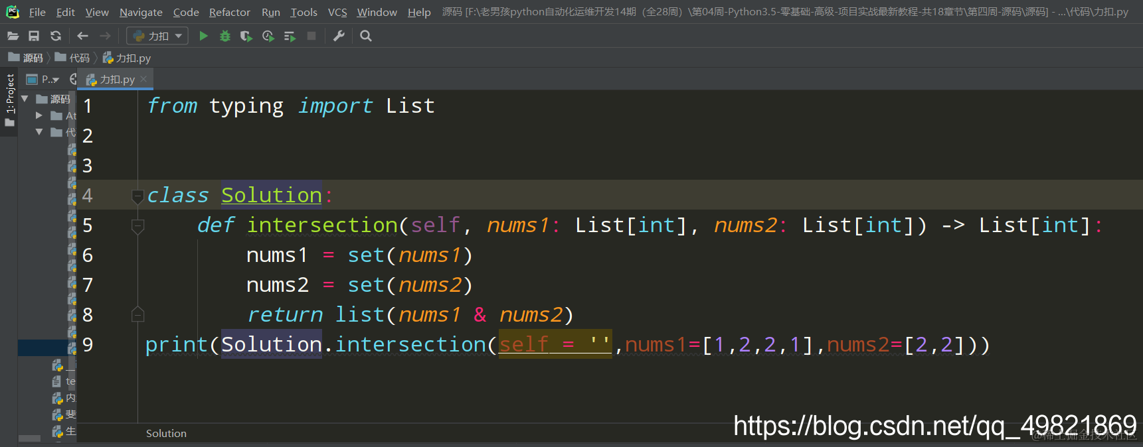Run with coverage shield icon
Viewport: 1143px width, 447px height.
click(x=246, y=36)
